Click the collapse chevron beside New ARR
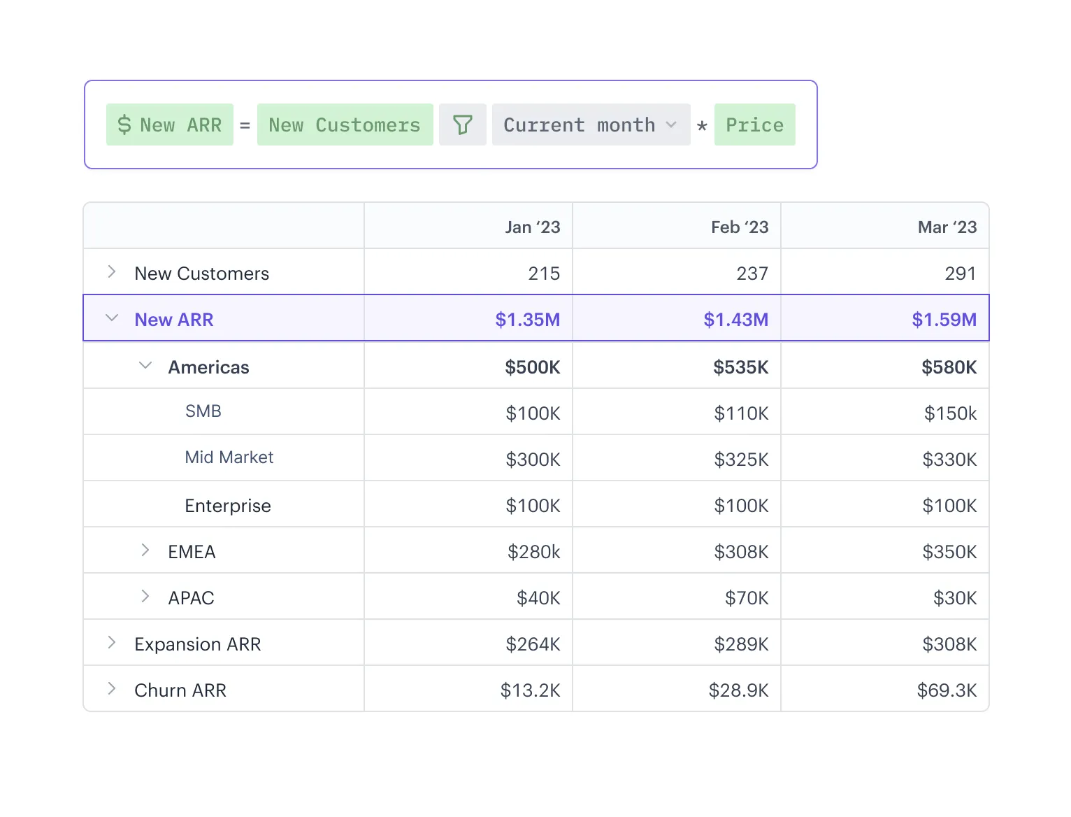1071x817 pixels. click(111, 318)
